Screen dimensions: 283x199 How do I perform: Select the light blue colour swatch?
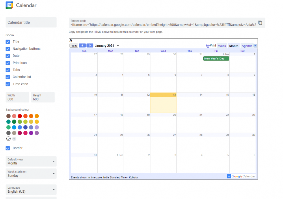(x=14, y=127)
